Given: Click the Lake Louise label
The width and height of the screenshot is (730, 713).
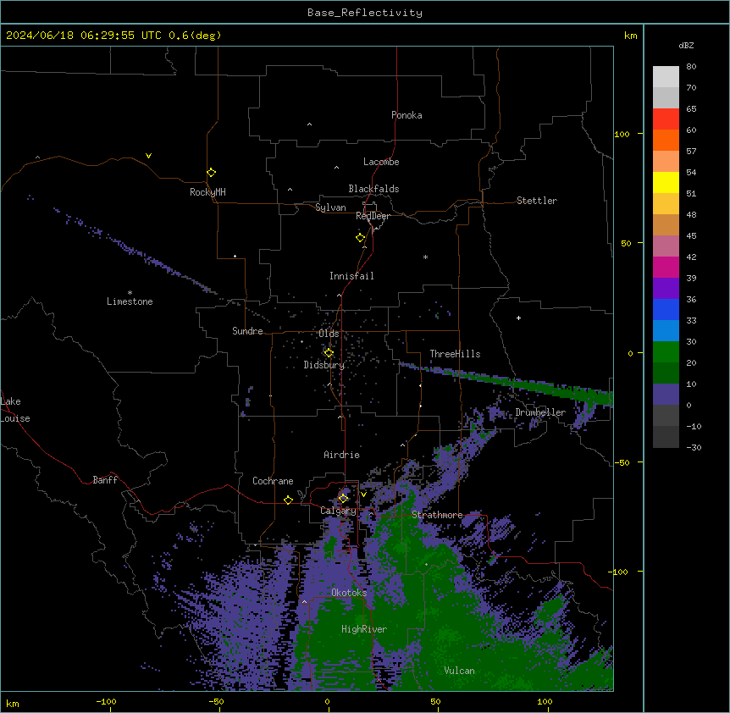Looking at the screenshot, I should click(15, 410).
